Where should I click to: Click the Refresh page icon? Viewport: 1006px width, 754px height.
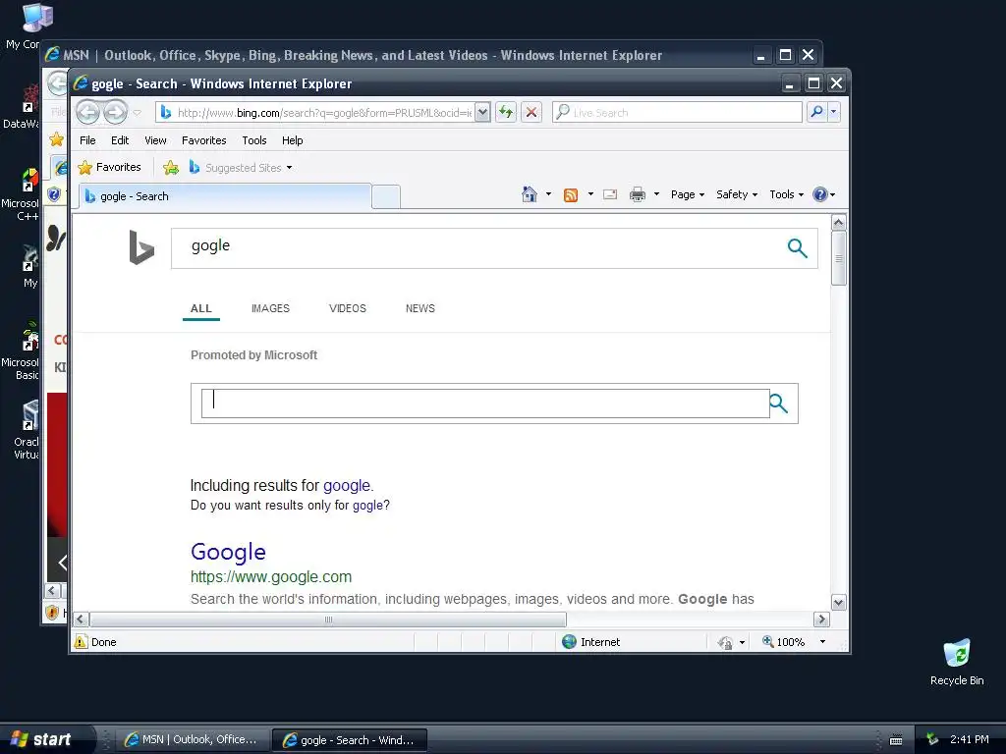point(506,113)
